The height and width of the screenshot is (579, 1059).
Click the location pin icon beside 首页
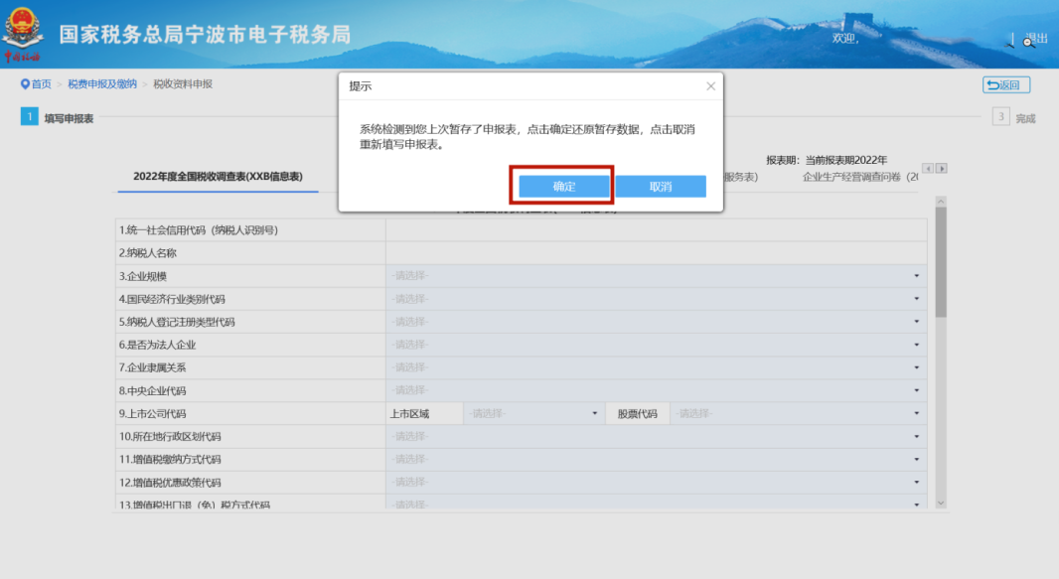[25, 84]
